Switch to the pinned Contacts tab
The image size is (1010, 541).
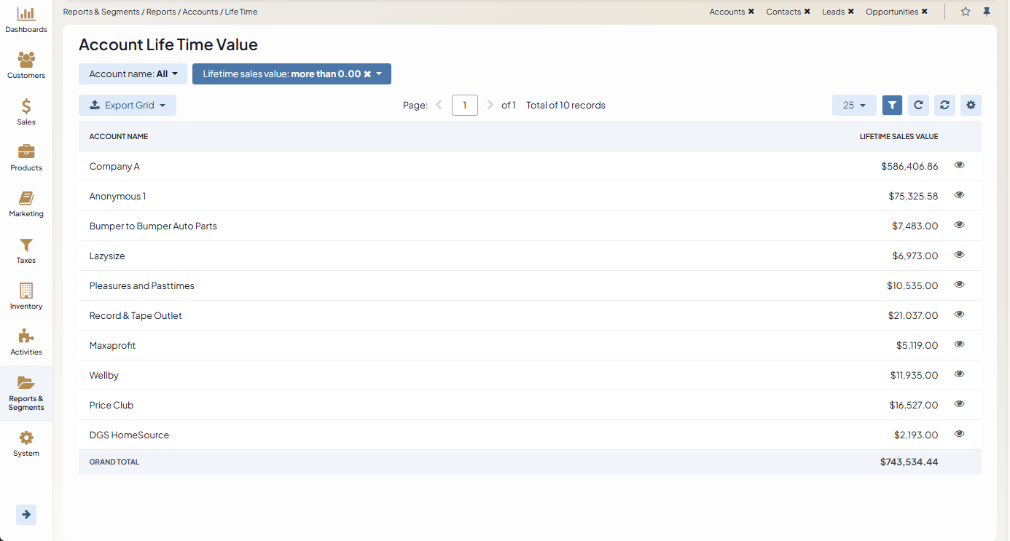(x=783, y=12)
